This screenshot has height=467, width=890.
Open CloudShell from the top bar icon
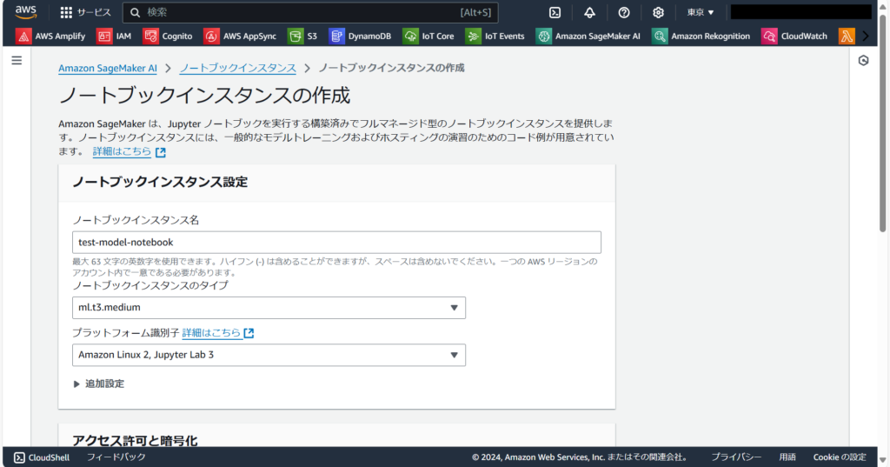tap(555, 12)
